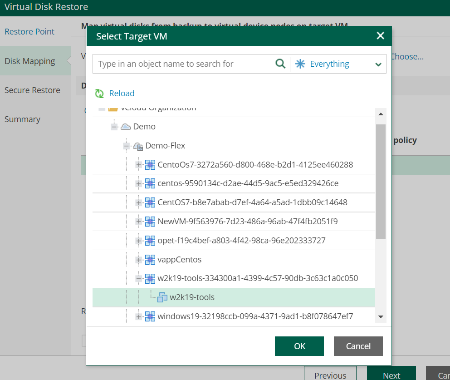Click the search magnifier icon

pos(280,64)
